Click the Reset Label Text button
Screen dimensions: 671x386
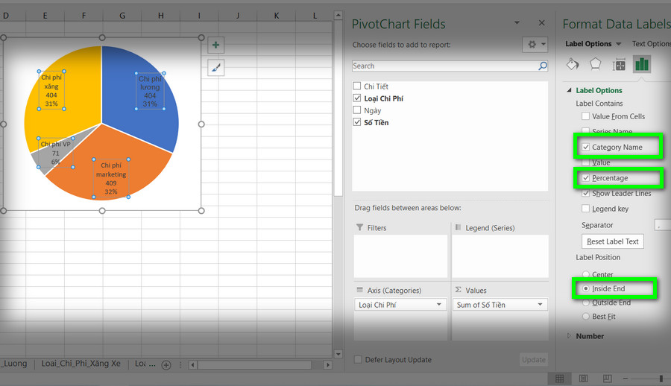point(612,241)
